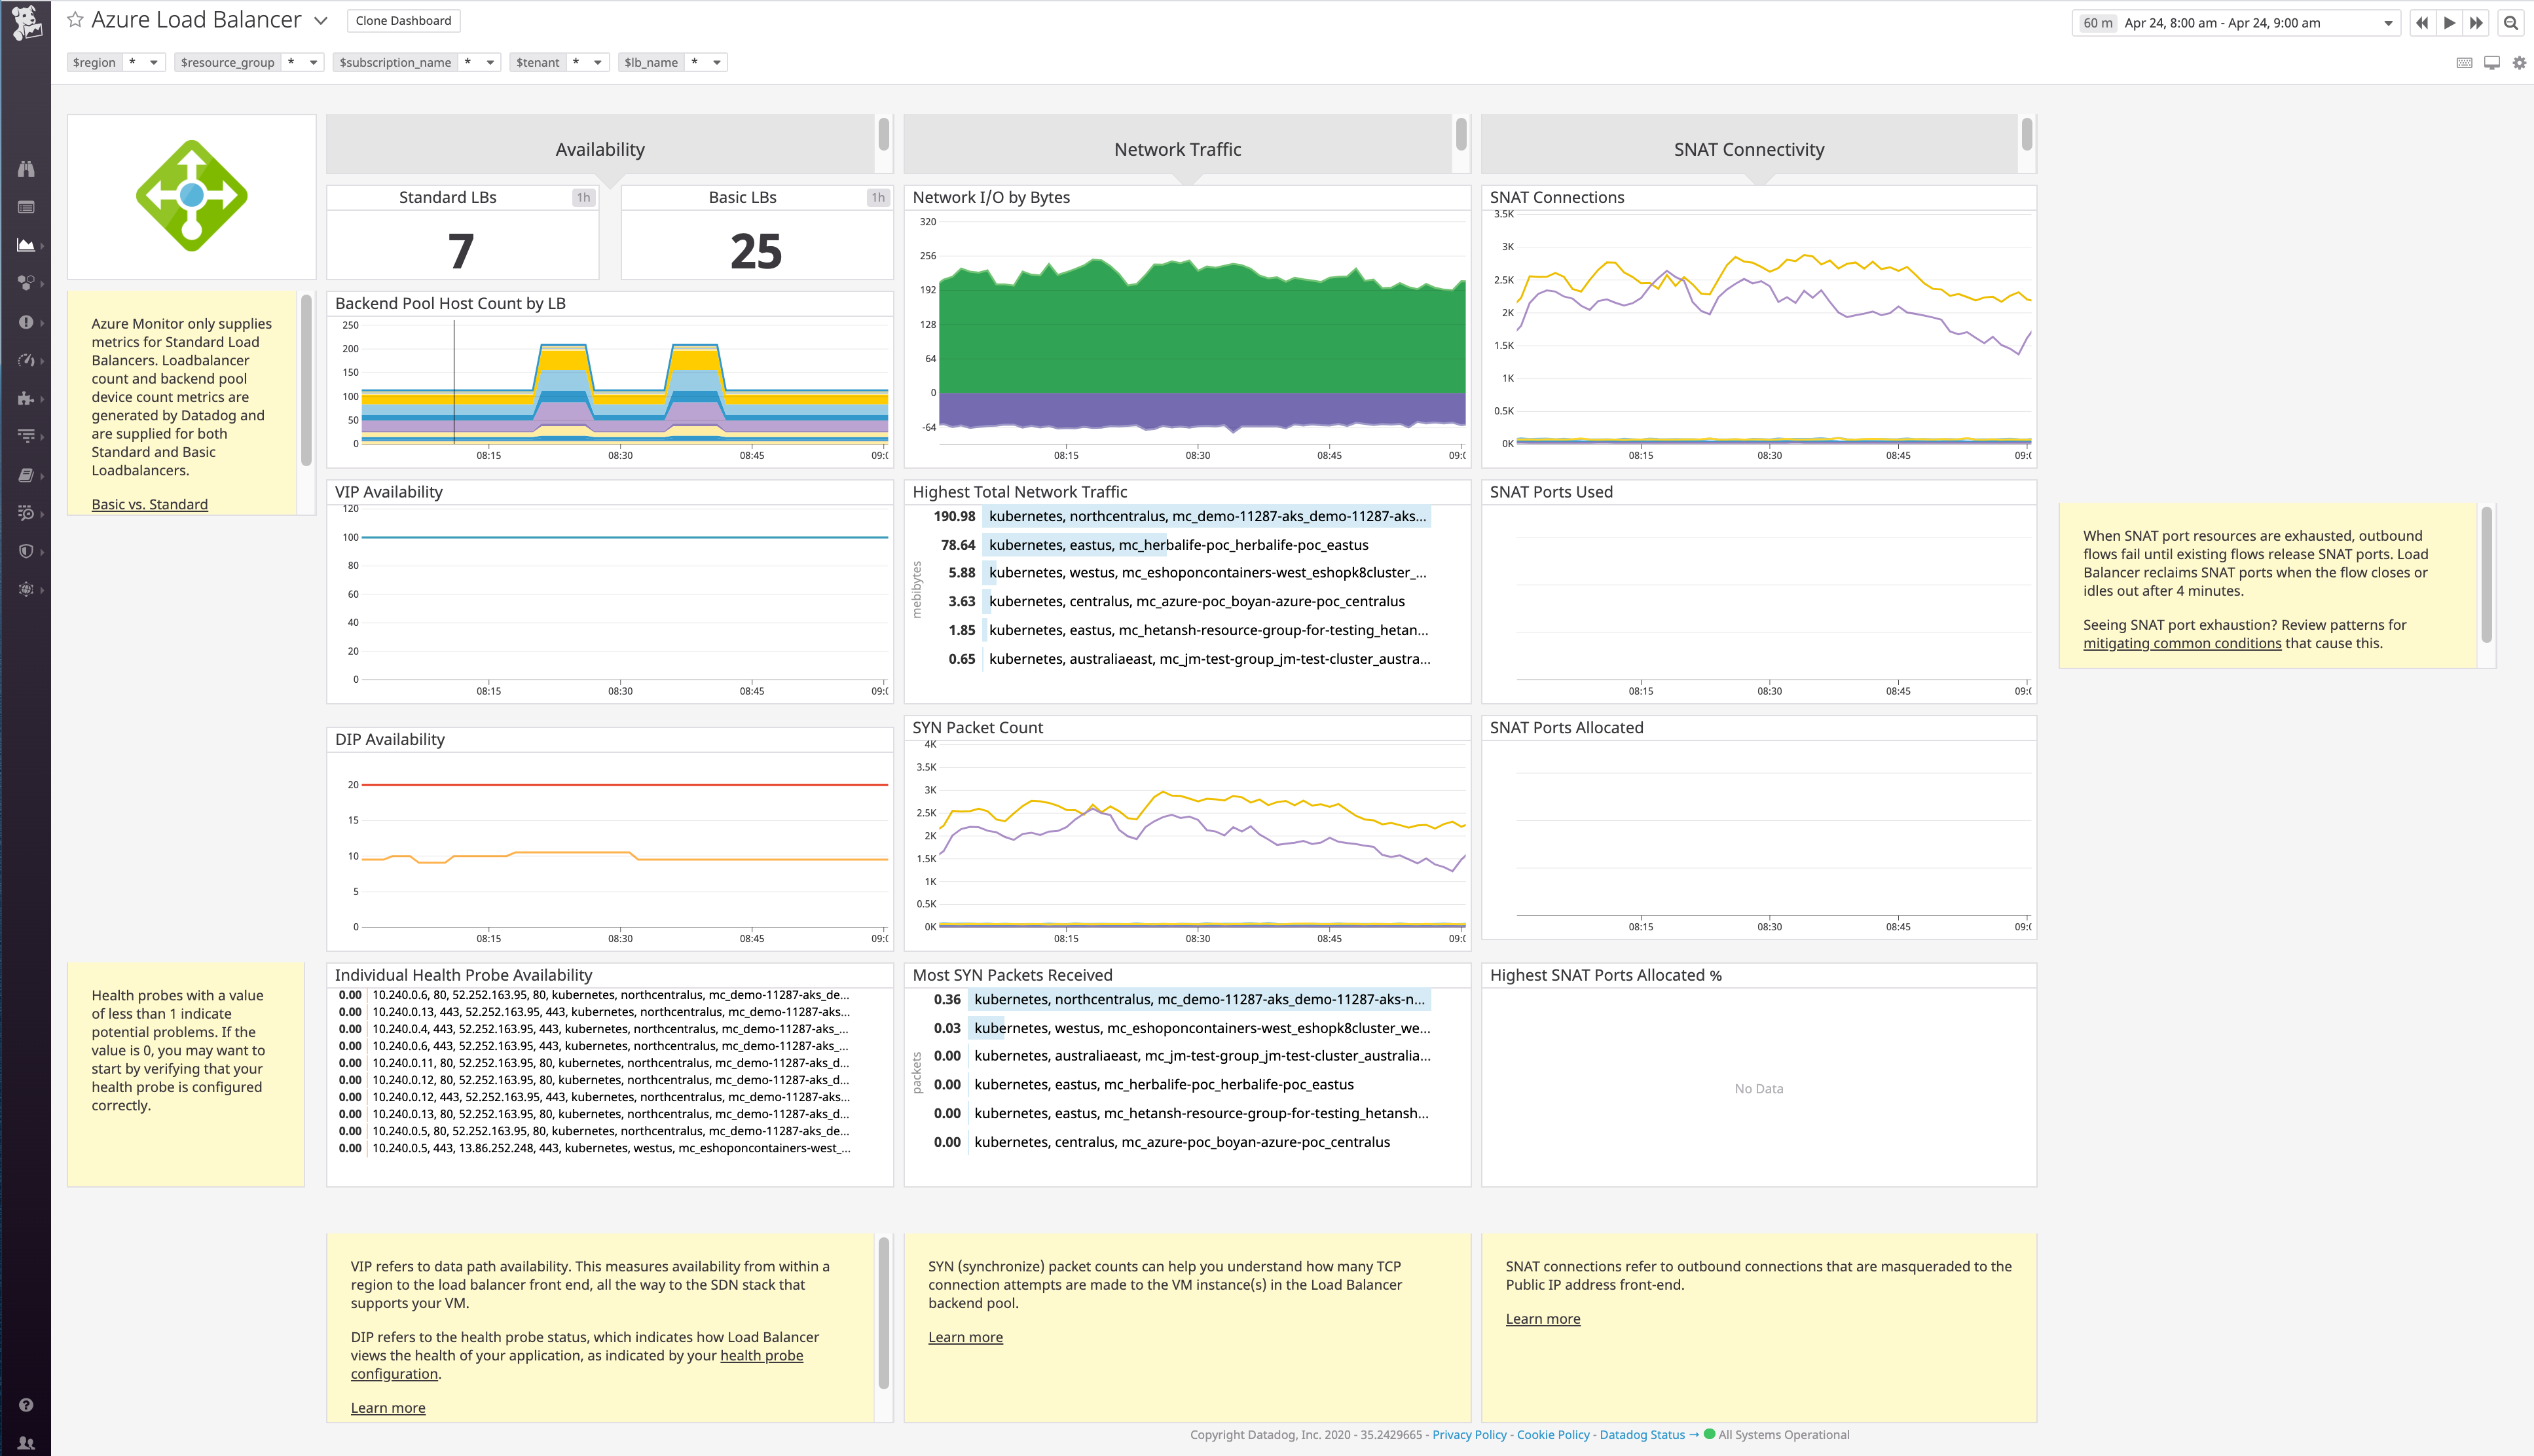Open keyboard shortcuts icon near settings
The width and height of the screenshot is (2534, 1456).
2464,62
